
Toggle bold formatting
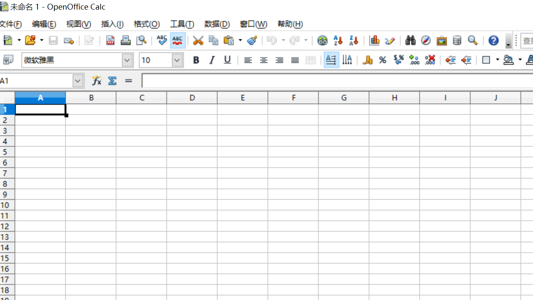[x=196, y=60]
